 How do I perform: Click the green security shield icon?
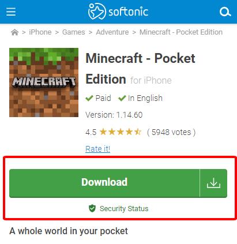(x=92, y=208)
